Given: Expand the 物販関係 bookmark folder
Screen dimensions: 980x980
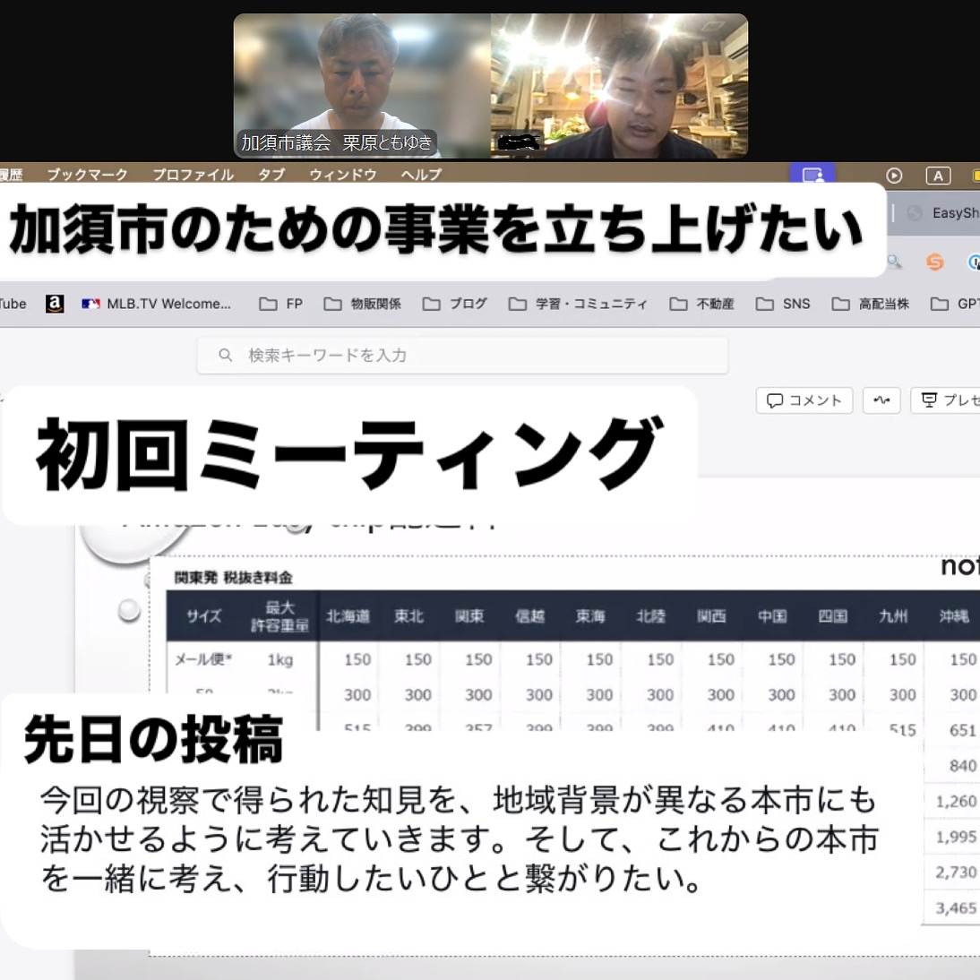Looking at the screenshot, I should [x=363, y=304].
